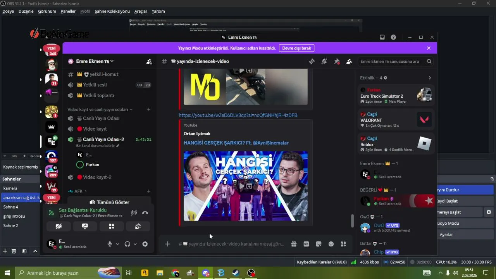Screen dimensions: 496x279
Task: Open headphone output options arrow
Action: 135,244
